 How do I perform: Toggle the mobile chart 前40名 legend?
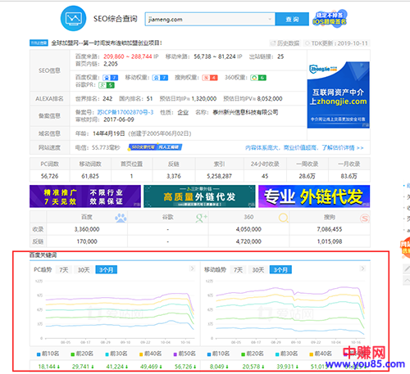(321, 354)
